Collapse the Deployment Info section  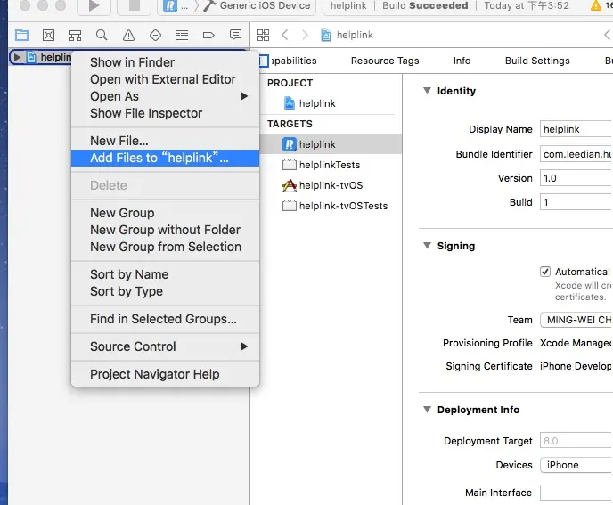tap(428, 410)
